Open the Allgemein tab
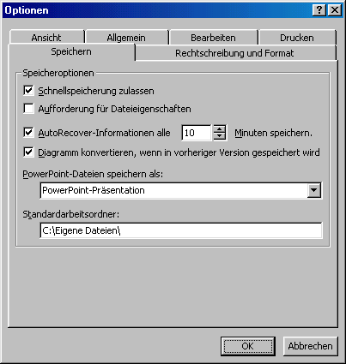This screenshot has height=364, width=346. coord(126,38)
